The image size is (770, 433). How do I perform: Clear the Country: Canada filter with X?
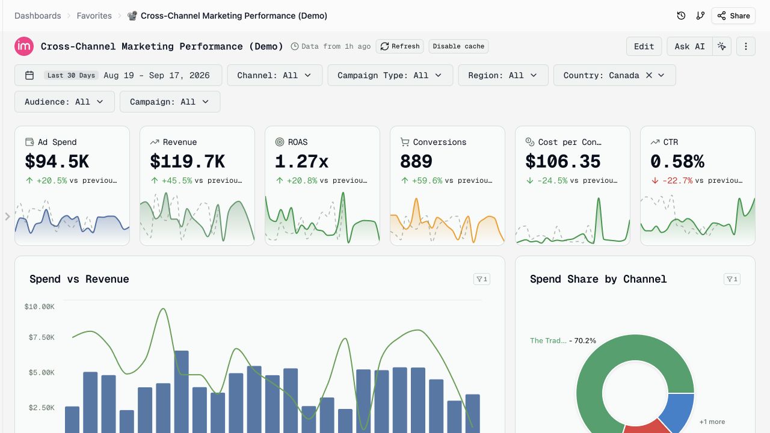click(649, 75)
